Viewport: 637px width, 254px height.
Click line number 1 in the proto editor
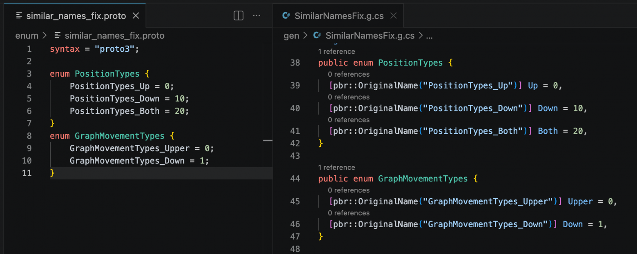(29, 49)
